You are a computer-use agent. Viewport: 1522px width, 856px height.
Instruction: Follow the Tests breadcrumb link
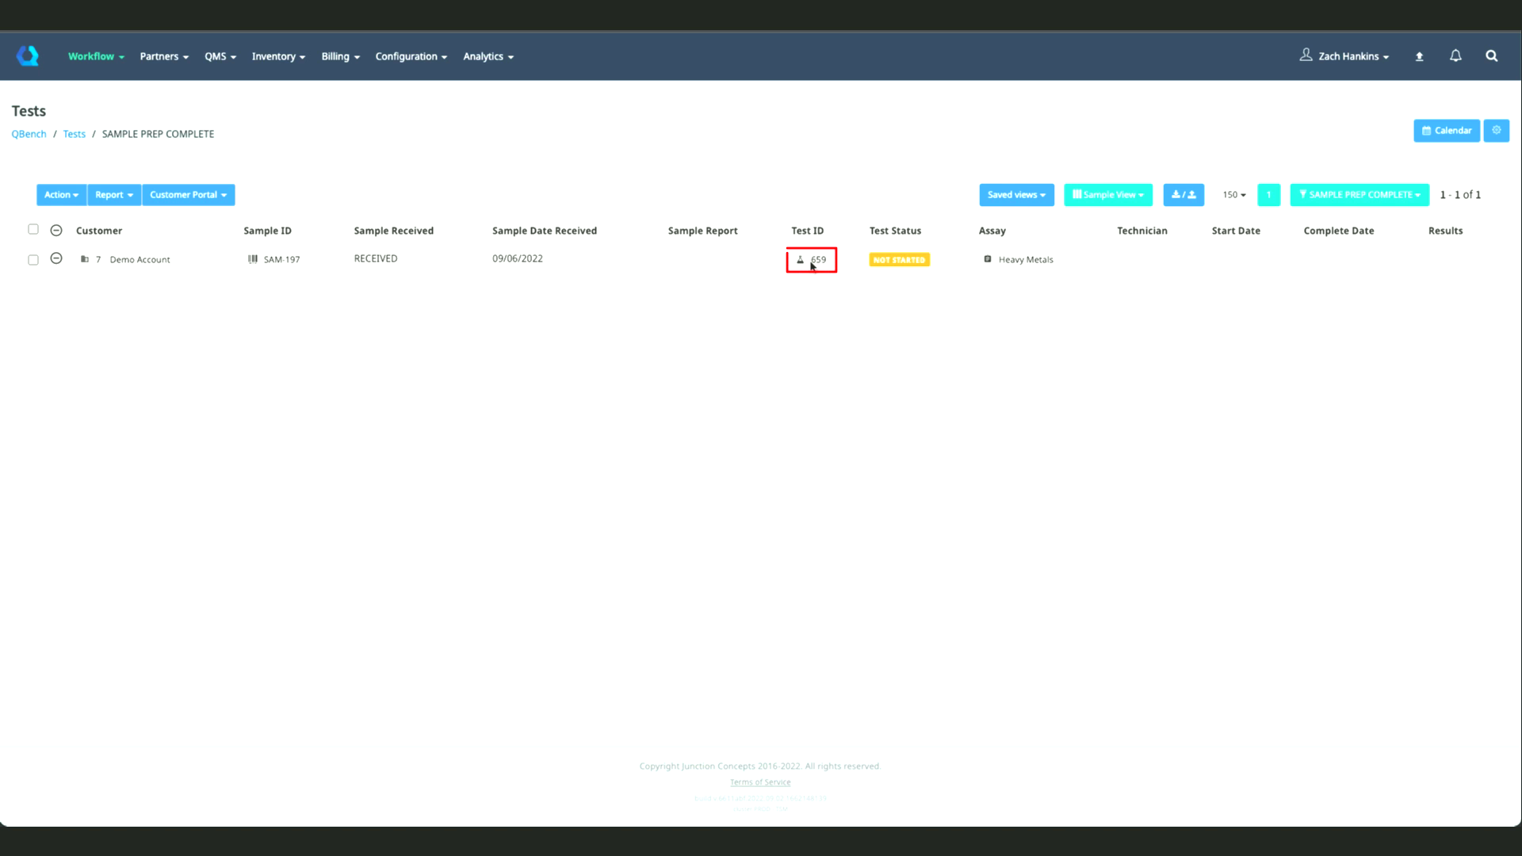[74, 134]
